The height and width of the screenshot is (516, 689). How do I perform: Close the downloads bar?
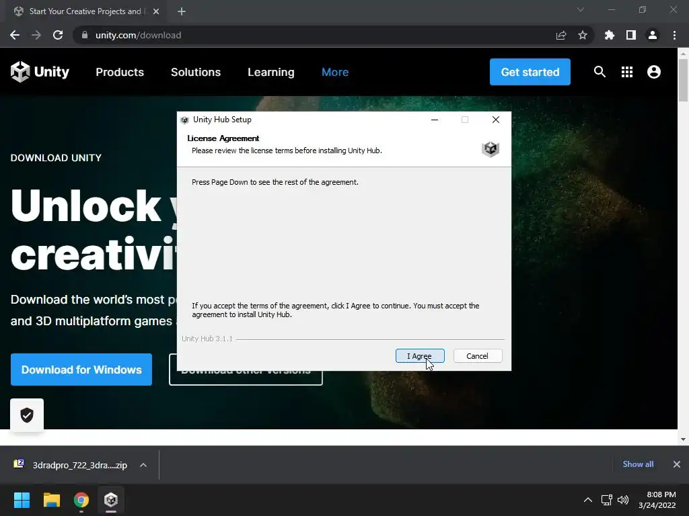coord(677,464)
